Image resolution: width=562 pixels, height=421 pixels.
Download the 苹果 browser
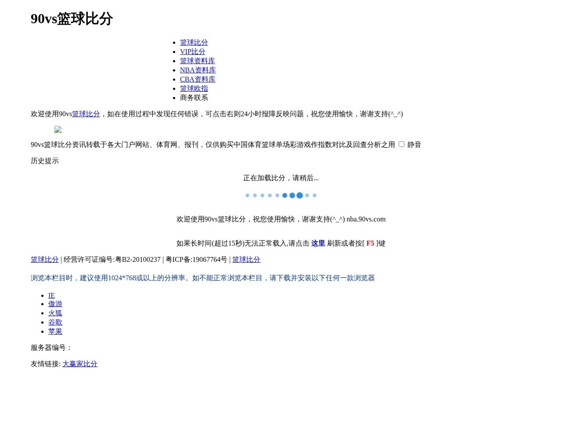point(55,331)
